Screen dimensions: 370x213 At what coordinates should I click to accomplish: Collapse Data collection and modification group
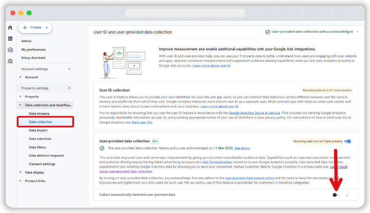20,105
